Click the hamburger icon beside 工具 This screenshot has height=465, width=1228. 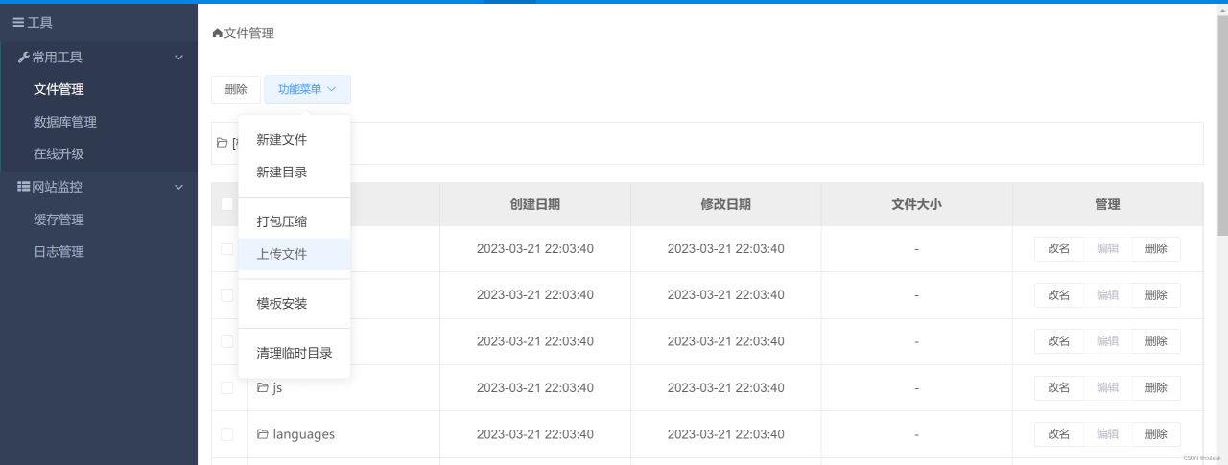[18, 22]
